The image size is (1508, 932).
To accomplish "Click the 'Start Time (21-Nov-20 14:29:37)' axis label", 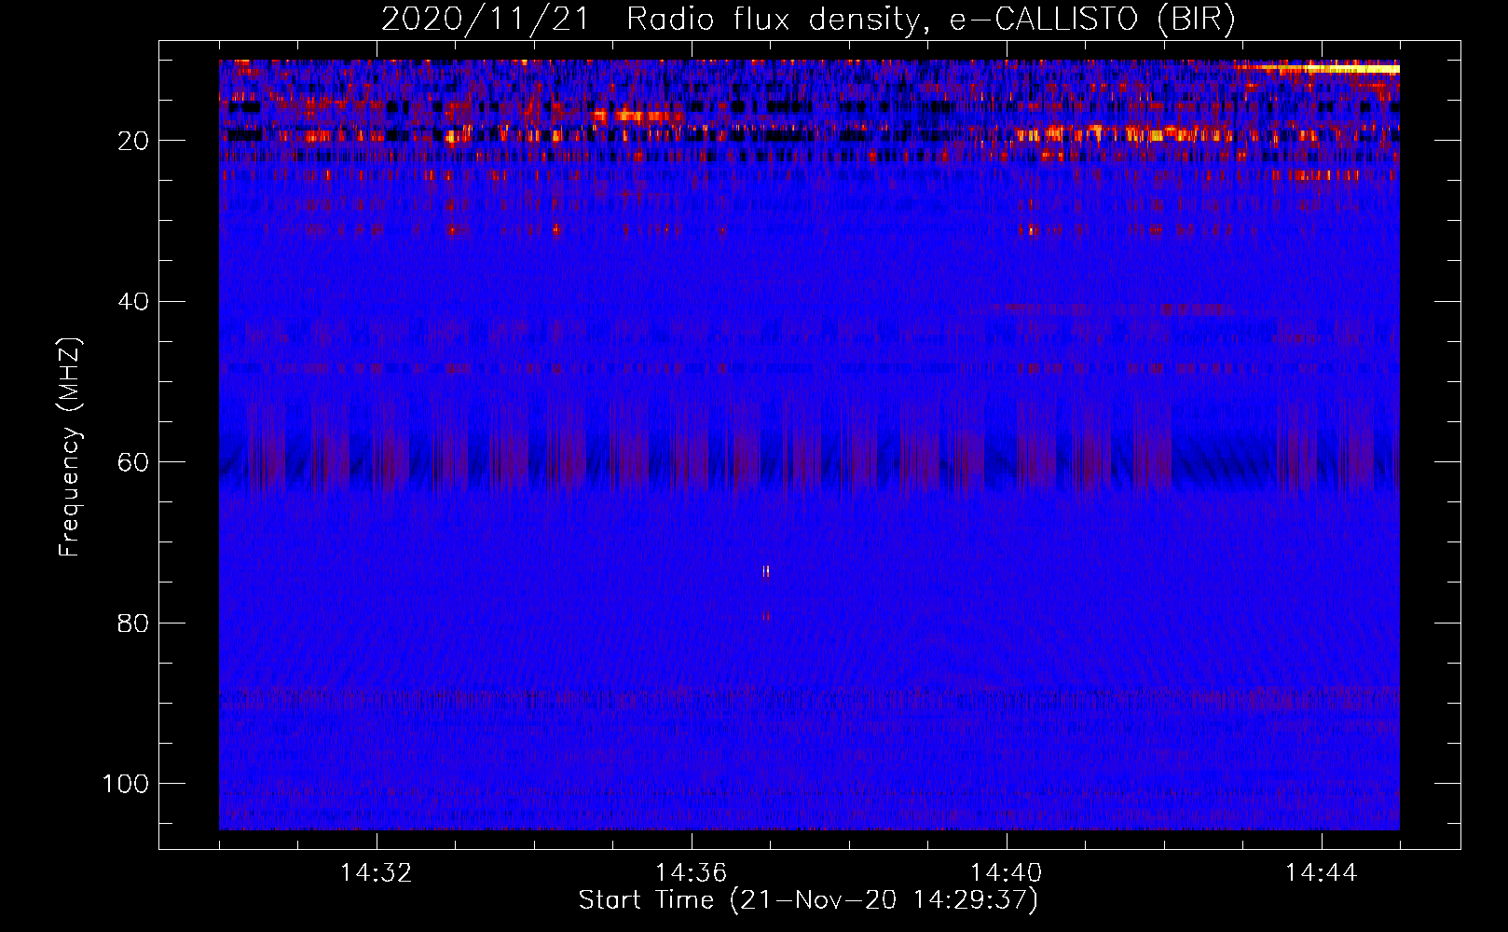I will [808, 900].
